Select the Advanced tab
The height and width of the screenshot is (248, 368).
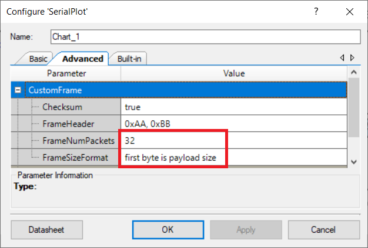[82, 59]
